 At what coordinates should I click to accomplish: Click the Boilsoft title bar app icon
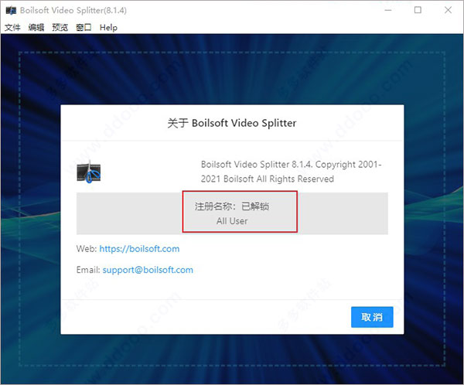click(x=11, y=11)
